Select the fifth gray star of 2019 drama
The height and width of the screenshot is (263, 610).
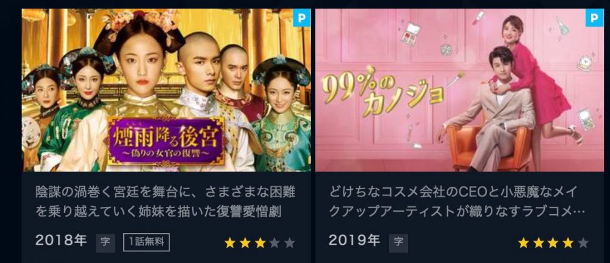(583, 243)
